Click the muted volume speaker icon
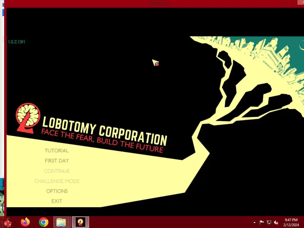The image size is (304, 228). click(276, 222)
